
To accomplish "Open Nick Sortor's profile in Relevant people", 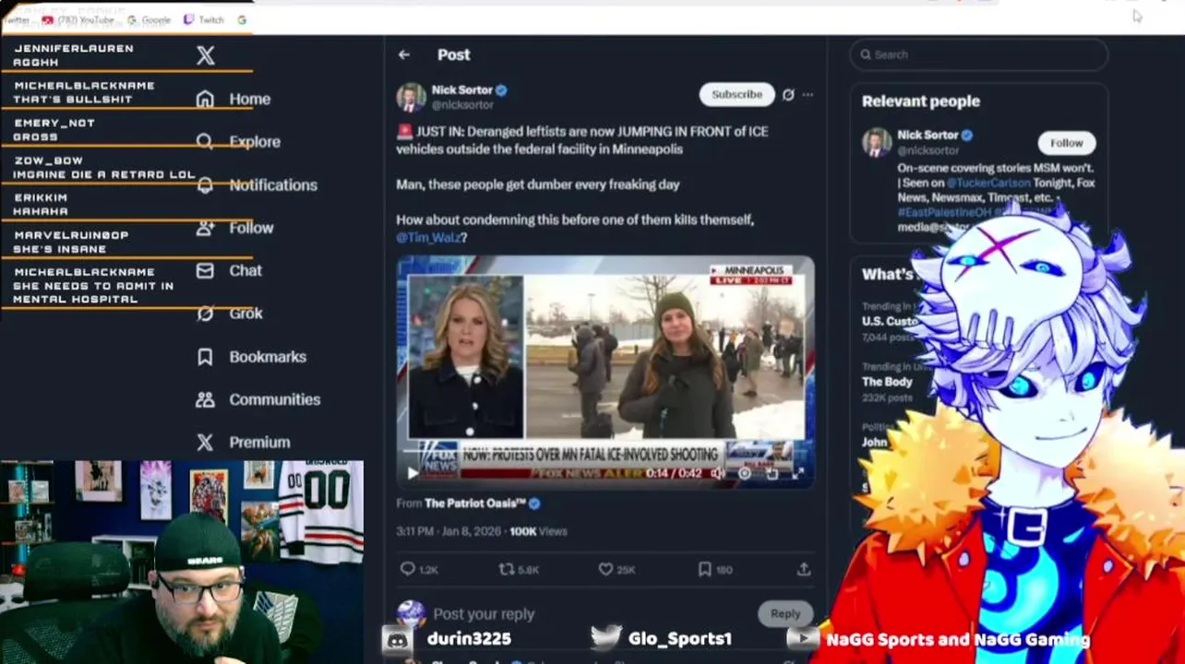I will point(928,135).
